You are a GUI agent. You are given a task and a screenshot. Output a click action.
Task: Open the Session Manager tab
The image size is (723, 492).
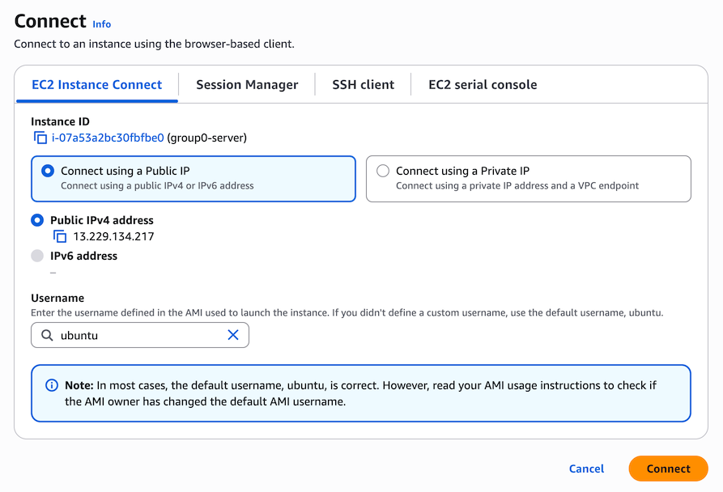tap(247, 85)
